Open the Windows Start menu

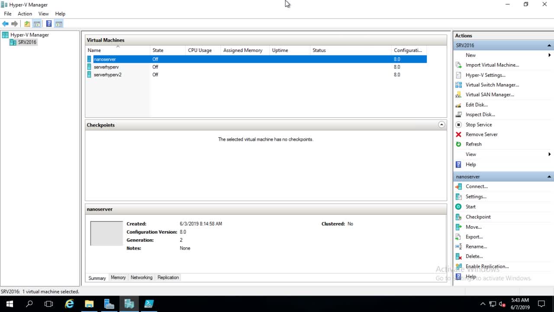[10, 304]
